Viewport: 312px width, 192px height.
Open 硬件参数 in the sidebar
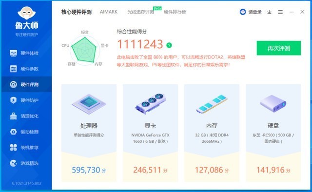[26, 69]
